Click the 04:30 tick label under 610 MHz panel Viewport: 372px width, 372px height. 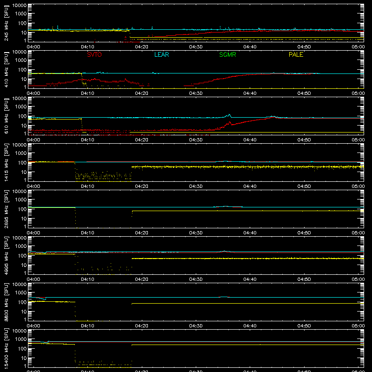point(196,140)
